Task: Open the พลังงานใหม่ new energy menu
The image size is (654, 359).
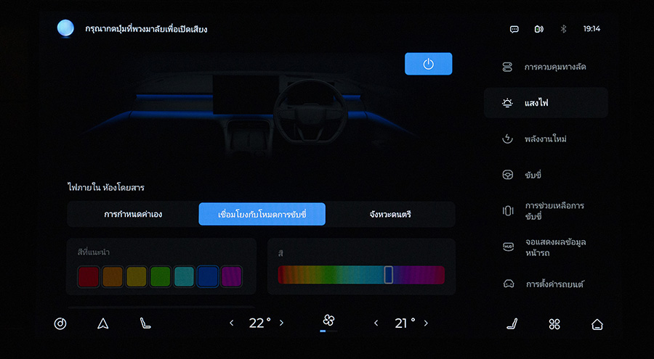Action: click(546, 139)
